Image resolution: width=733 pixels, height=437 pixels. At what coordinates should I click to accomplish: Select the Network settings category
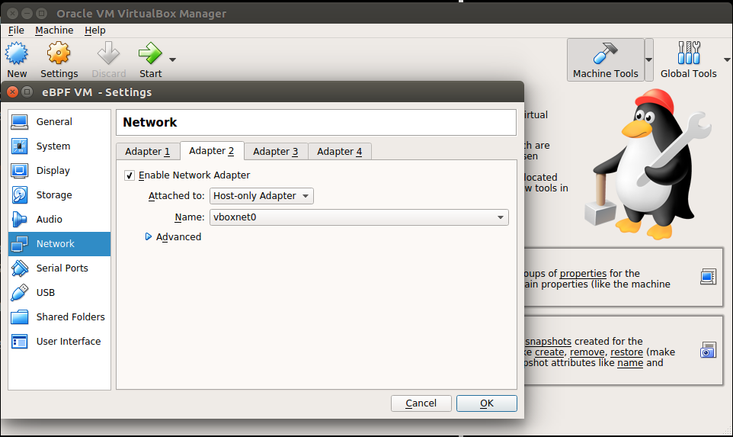coord(59,244)
